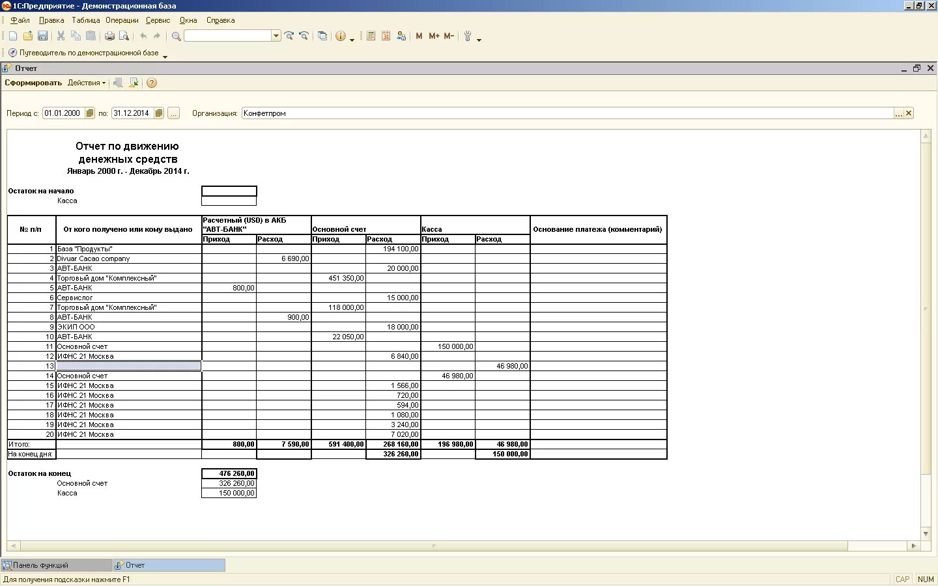Expand the search field dropdown arrow

click(x=276, y=36)
